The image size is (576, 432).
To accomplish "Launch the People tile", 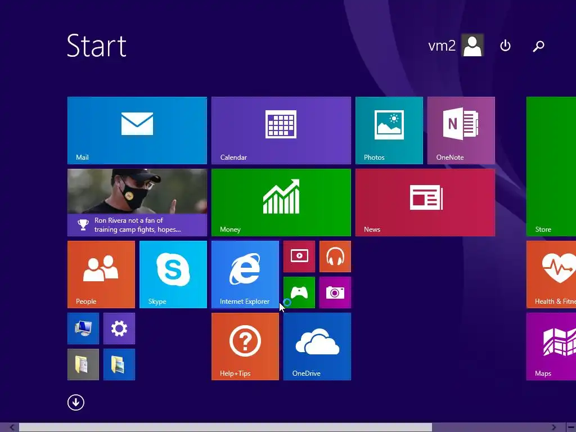I will 101,274.
